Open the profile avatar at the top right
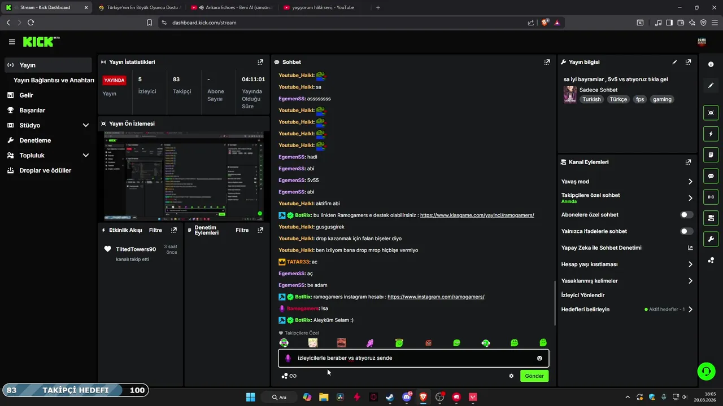The width and height of the screenshot is (723, 406). [702, 42]
